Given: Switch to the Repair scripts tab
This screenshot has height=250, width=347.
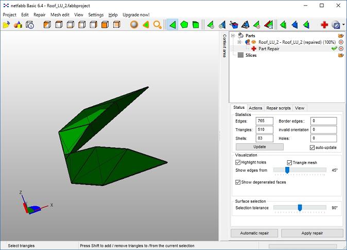Looking at the screenshot, I should click(x=278, y=108).
